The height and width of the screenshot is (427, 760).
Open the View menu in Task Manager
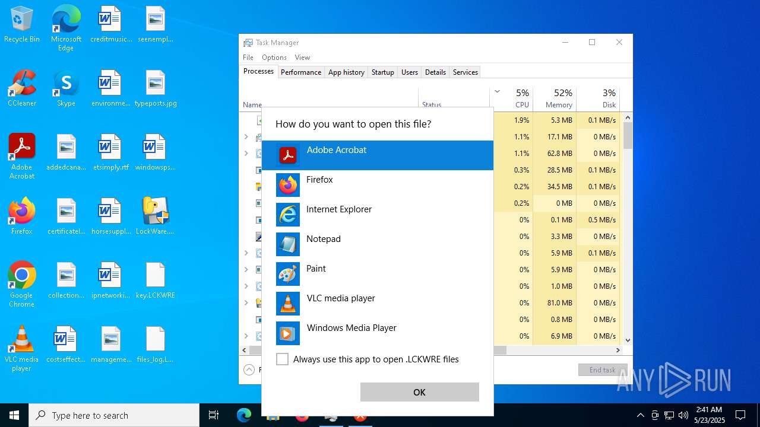click(x=302, y=58)
